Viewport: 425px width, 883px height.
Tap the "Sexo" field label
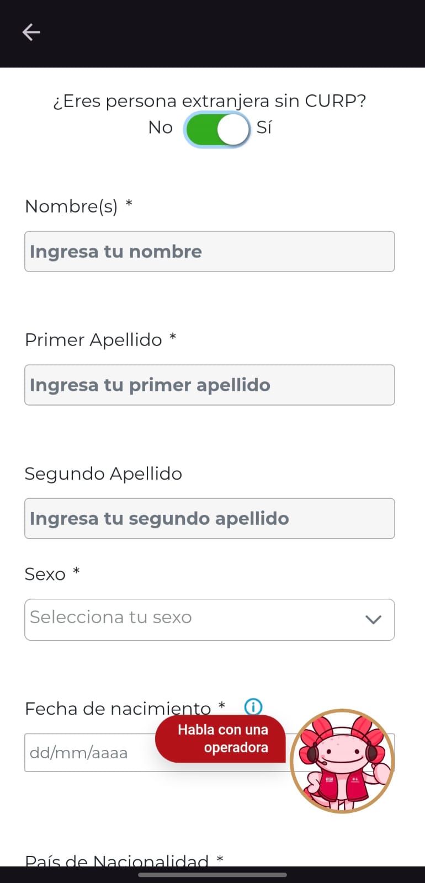pyautogui.click(x=45, y=575)
